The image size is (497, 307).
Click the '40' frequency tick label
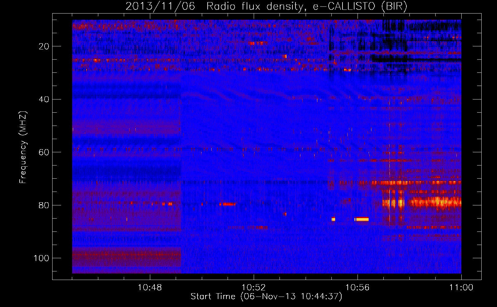[44, 99]
